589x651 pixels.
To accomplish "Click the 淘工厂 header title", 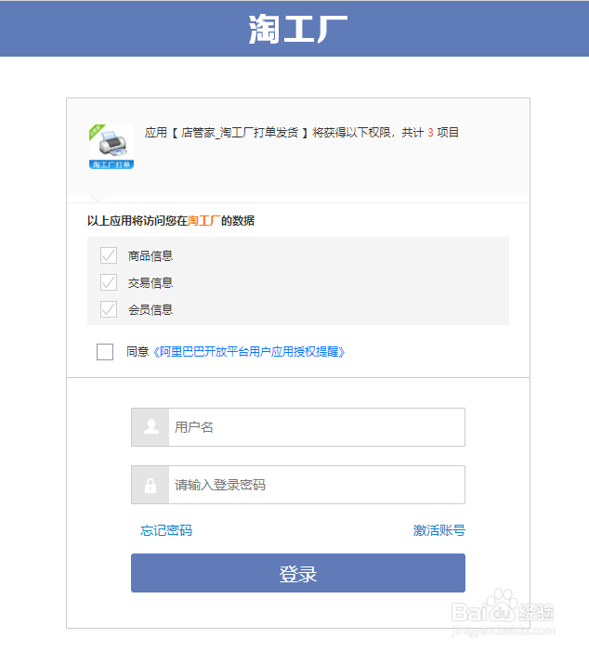I will pos(298,29).
